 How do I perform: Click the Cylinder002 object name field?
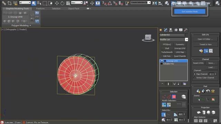point(172,35)
